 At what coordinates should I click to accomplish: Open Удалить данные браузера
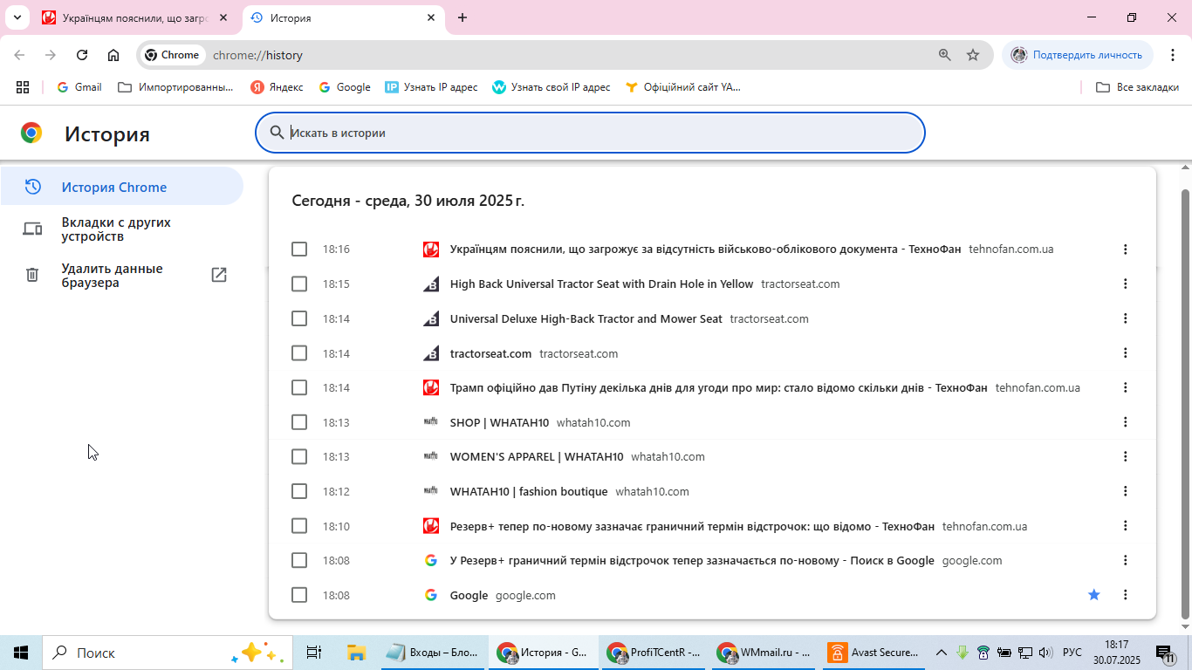(121, 276)
